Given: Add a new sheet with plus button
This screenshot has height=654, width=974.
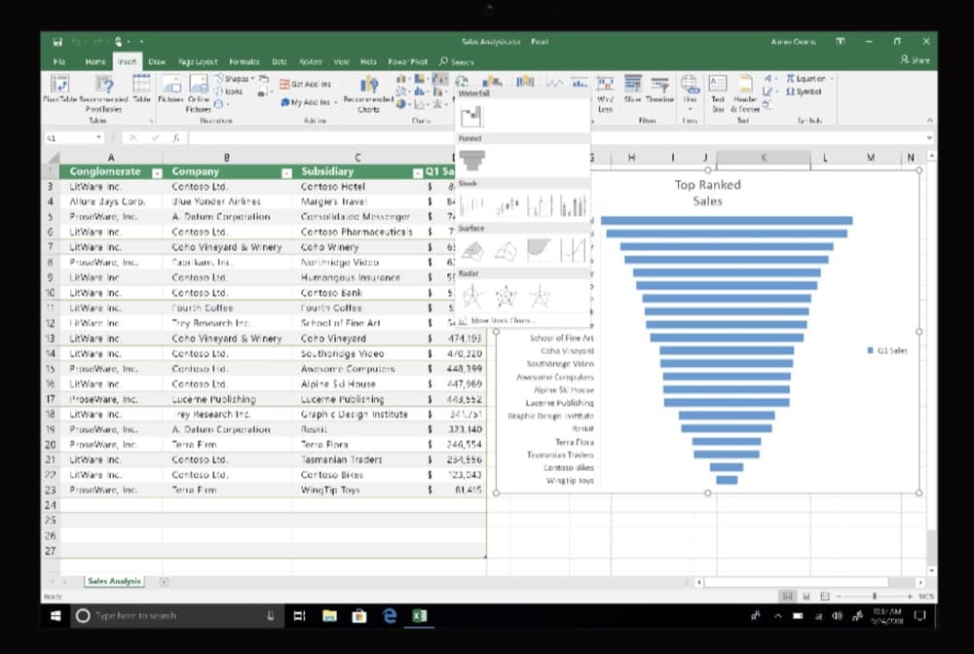Looking at the screenshot, I should (x=164, y=582).
